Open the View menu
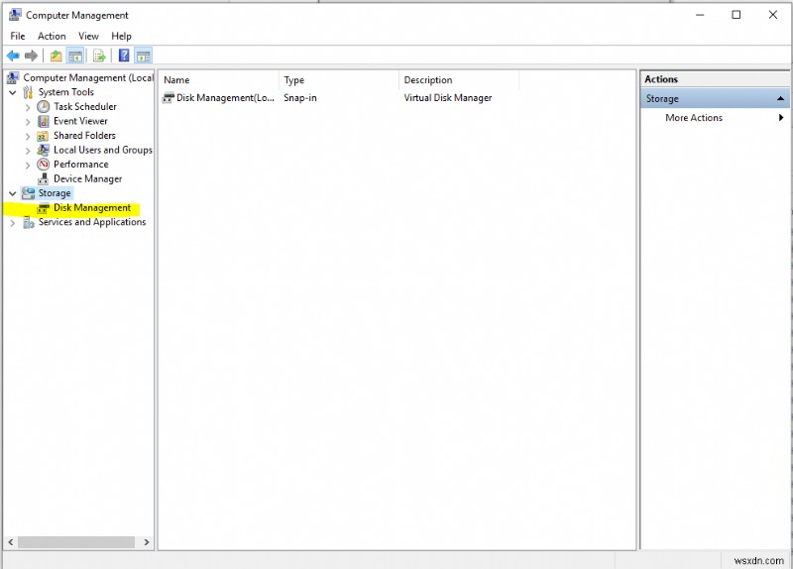Viewport: 793px width, 569px height. coord(88,36)
